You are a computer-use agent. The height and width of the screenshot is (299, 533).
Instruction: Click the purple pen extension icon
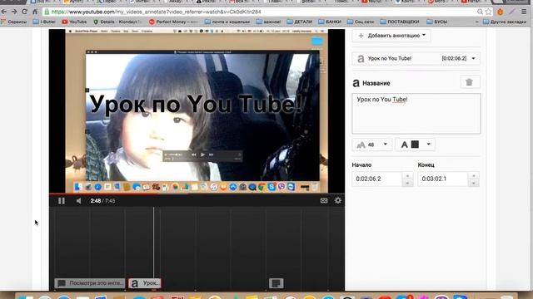pyautogui.click(x=512, y=12)
